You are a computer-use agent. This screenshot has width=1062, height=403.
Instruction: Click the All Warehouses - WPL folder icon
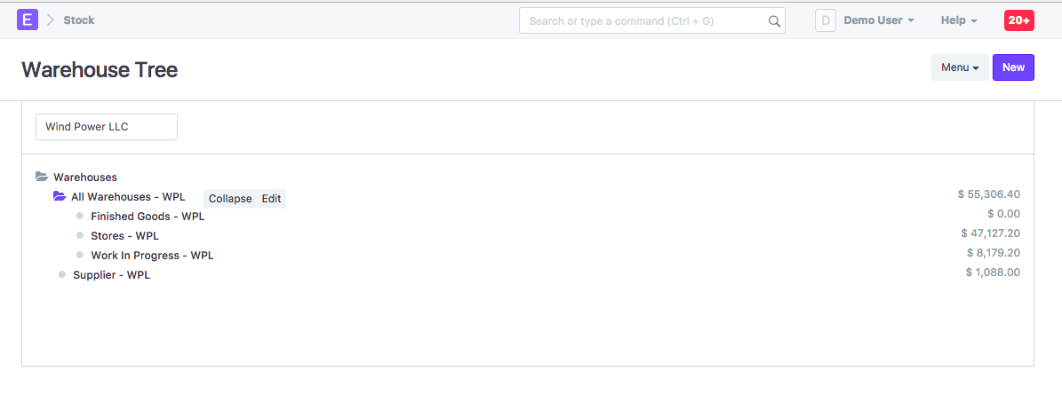click(60, 197)
